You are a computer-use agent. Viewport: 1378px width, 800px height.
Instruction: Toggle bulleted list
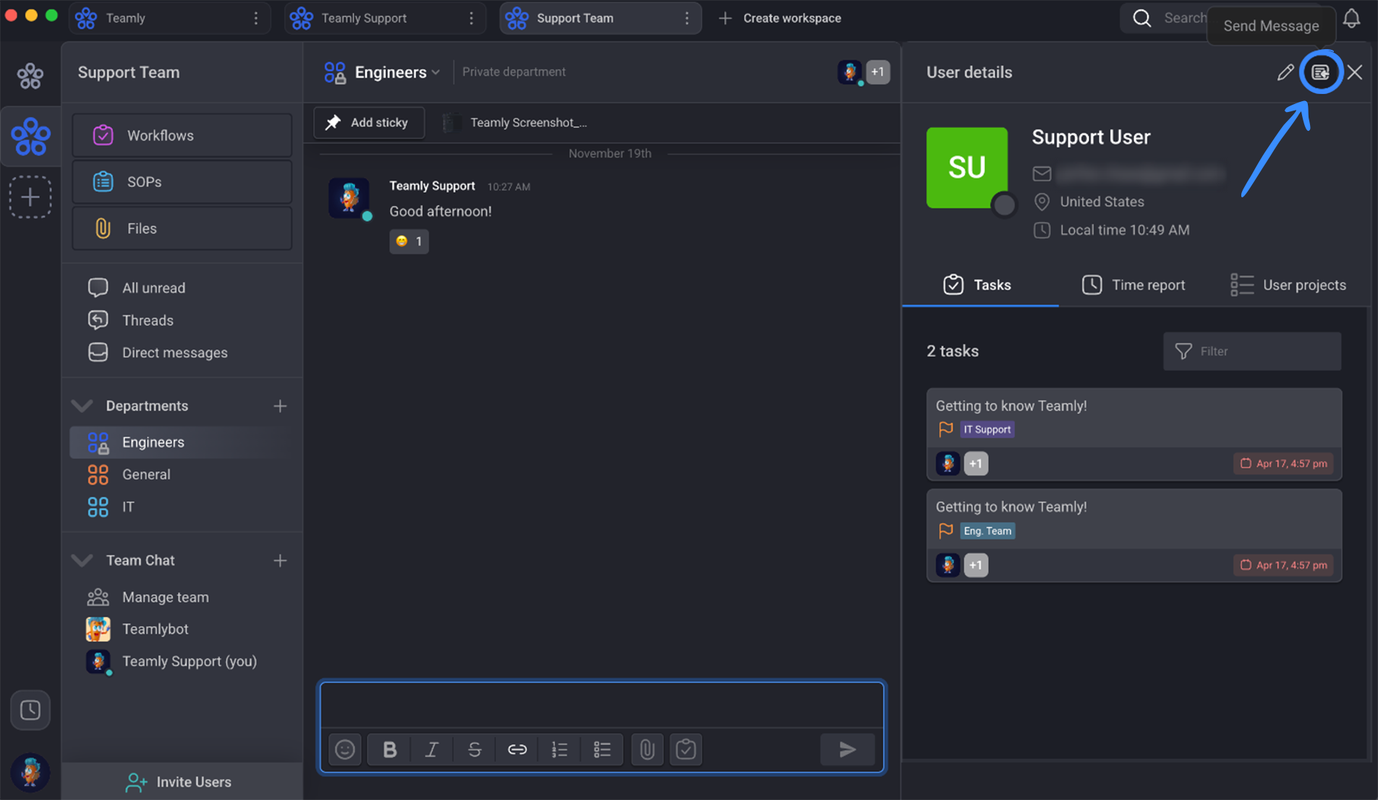603,749
